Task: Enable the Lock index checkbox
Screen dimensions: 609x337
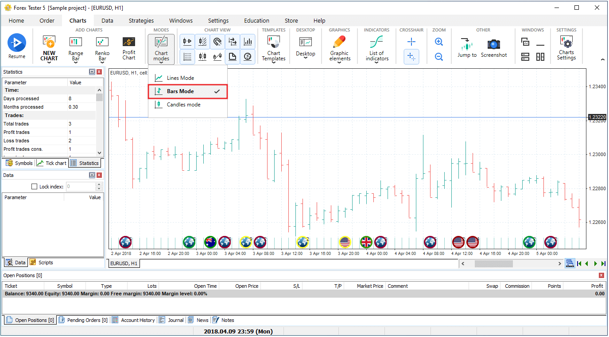Action: click(35, 187)
